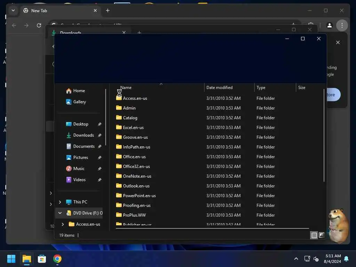The image size is (356, 267).
Task: Click the file list vertical scrollbar
Action: (x=324, y=136)
